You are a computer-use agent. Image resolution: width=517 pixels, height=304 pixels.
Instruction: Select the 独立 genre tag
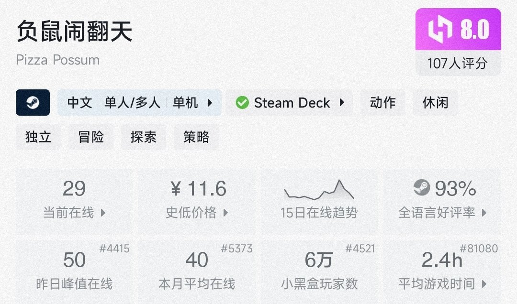tap(38, 137)
